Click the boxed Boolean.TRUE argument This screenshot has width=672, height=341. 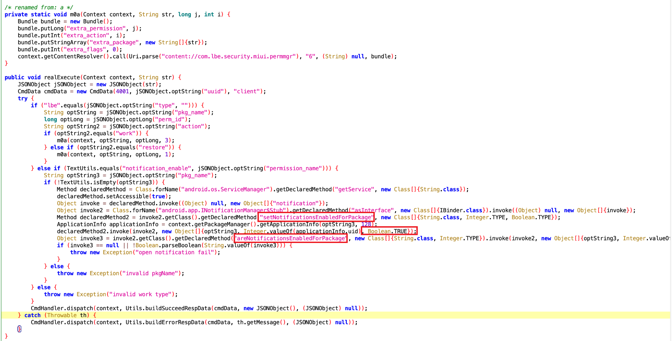coord(389,231)
